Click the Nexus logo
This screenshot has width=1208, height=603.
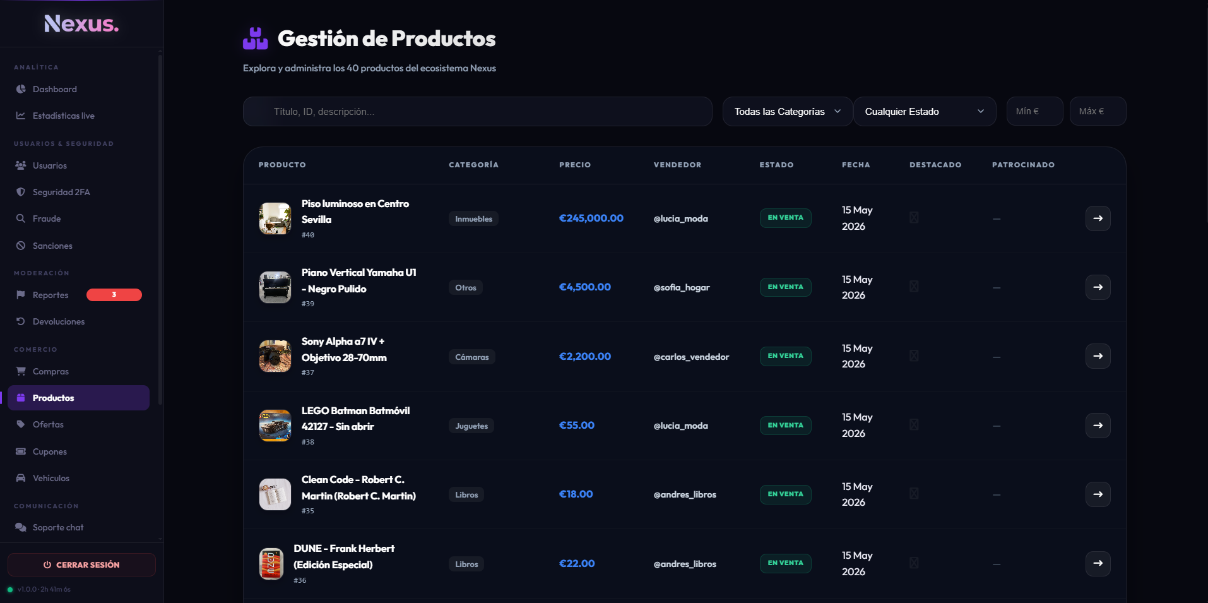[81, 24]
